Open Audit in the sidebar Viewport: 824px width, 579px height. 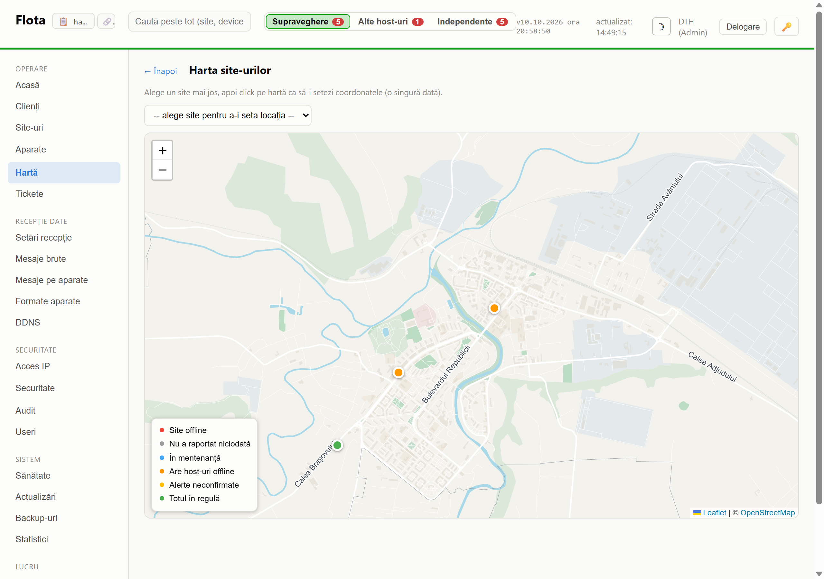(x=64, y=411)
